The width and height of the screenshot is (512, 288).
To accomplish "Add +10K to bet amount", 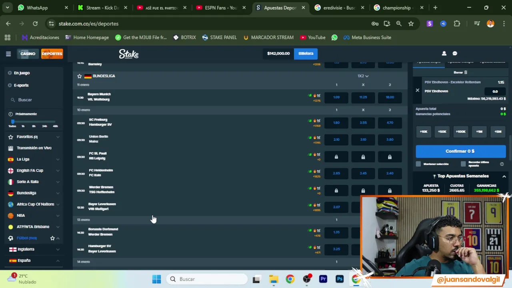I will 424,132.
